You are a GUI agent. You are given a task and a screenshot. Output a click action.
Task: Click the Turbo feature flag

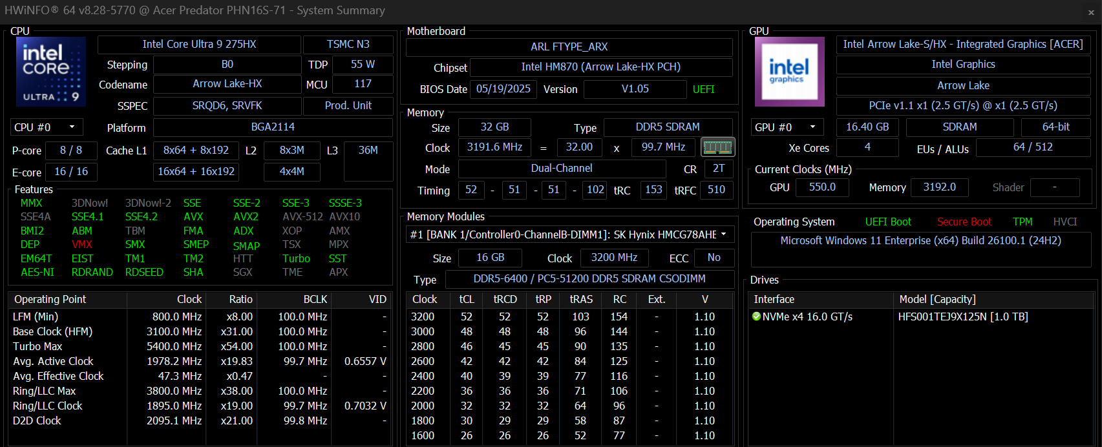click(296, 258)
